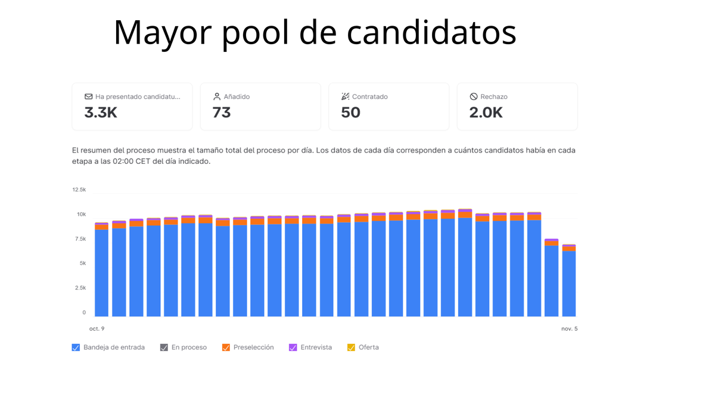
Task: Select the 3.3K applications value
Action: [x=101, y=113]
